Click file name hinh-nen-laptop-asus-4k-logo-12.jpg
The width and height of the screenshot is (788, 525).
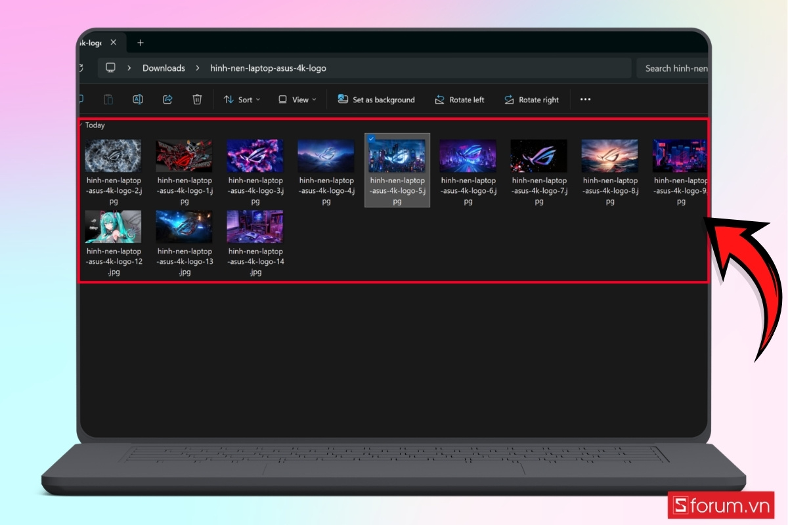click(x=114, y=262)
